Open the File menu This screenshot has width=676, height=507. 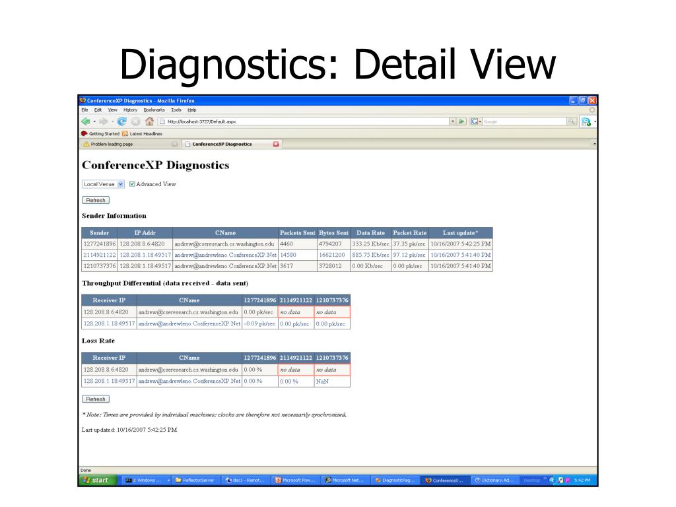click(84, 110)
